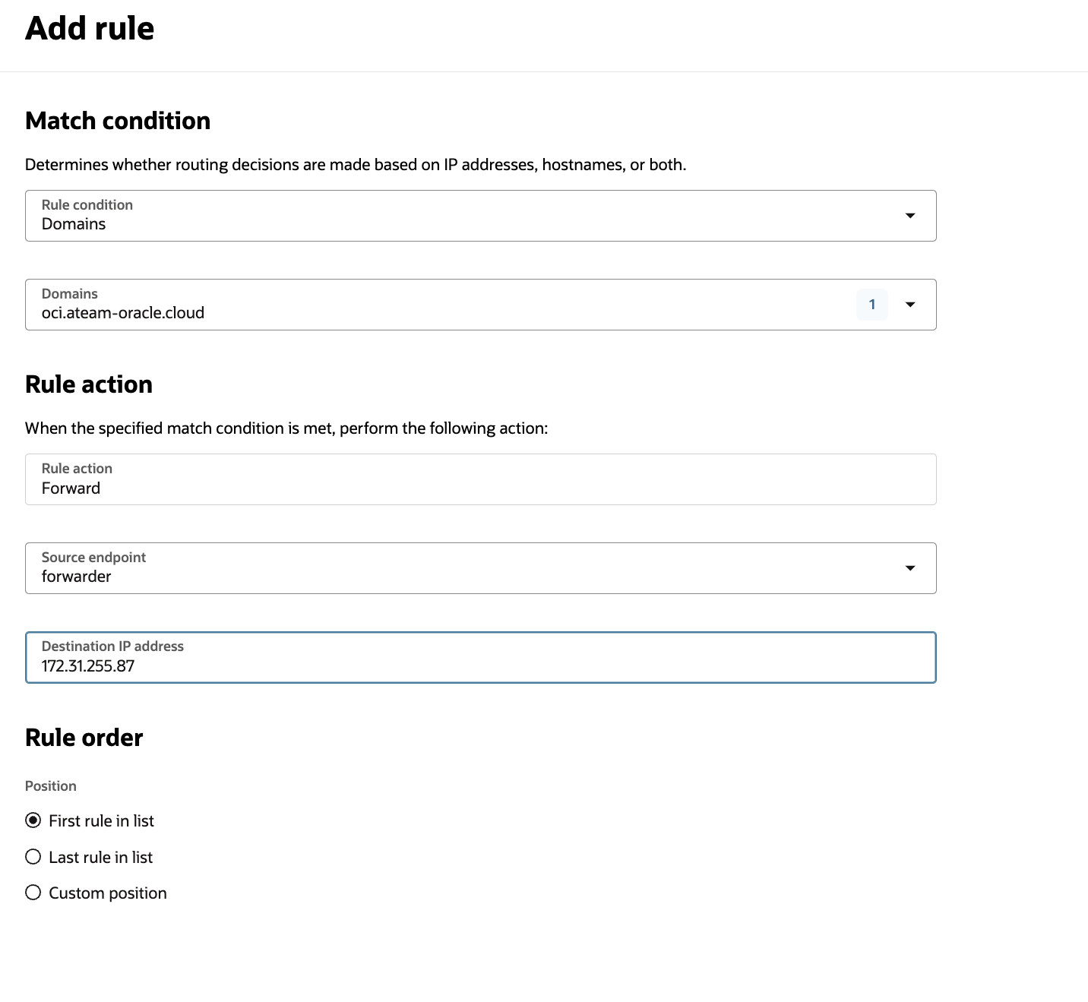Open the Rule condition dropdown arrow
1088x1002 pixels.
pos(909,216)
